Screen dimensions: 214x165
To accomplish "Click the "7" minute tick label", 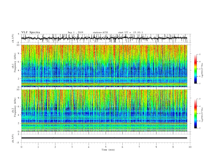I will pyautogui.click(x=139, y=147).
